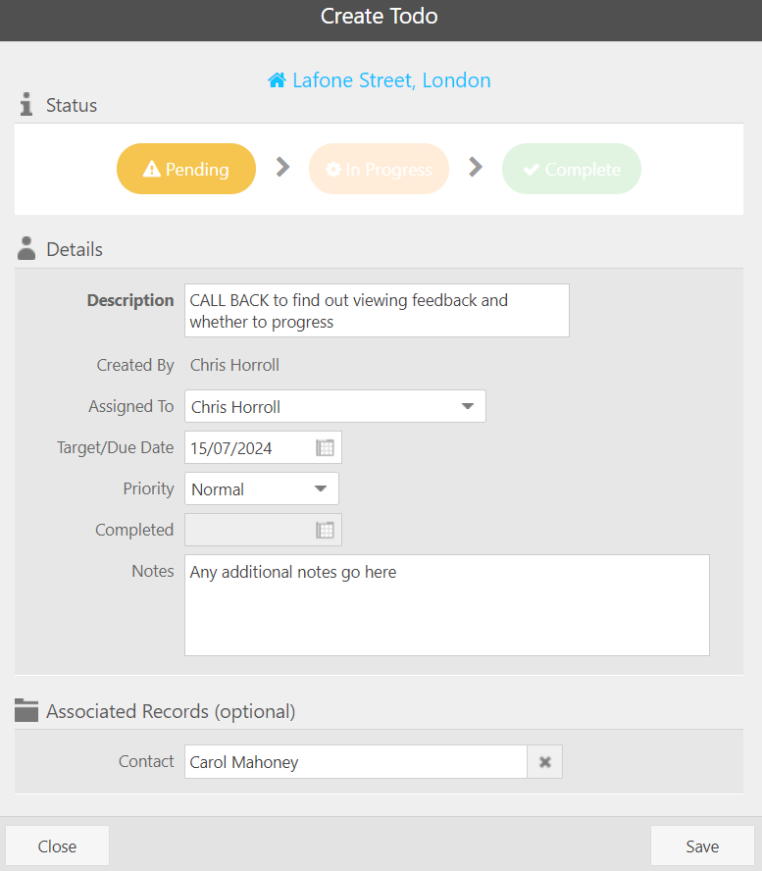This screenshot has width=762, height=871.
Task: Open the Assigned To dropdown
Action: [334, 407]
